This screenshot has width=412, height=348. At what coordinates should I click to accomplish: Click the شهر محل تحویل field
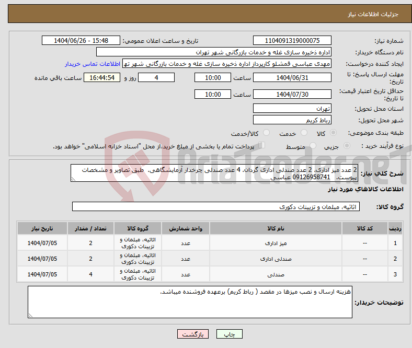292,120
